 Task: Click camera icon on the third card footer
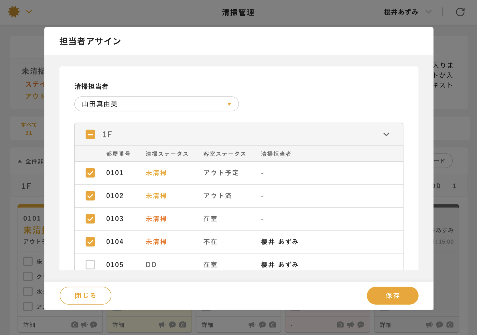pos(273,324)
